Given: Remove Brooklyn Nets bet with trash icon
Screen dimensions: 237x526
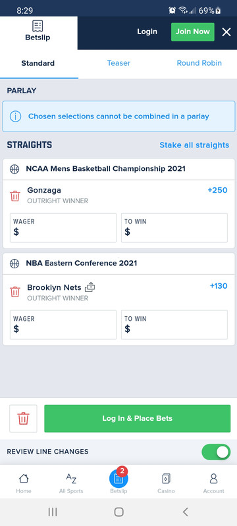Looking at the screenshot, I should point(15,292).
